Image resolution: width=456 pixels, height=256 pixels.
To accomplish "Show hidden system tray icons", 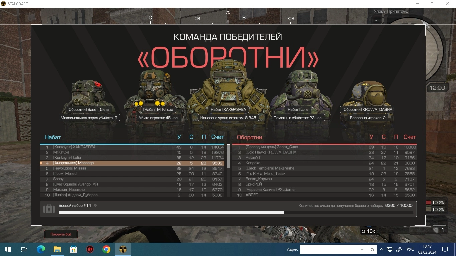I will point(382,249).
